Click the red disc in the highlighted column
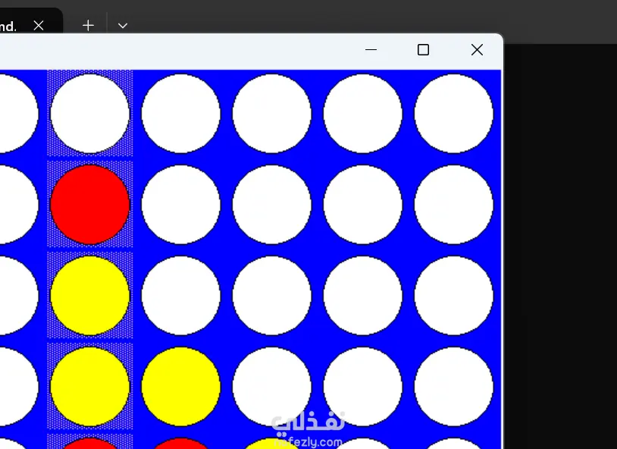This screenshot has width=617, height=449. click(x=90, y=205)
